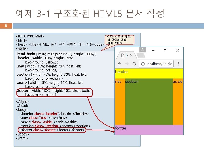Screen dimensions: 204x153
Task: Click the orange nav region on the page
Action: (120, 102)
